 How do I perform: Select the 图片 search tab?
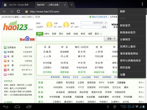coord(61,34)
